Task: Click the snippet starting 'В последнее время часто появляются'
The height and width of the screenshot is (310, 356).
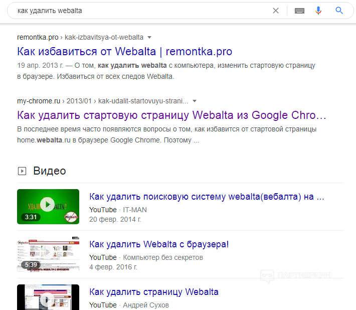Action: point(167,134)
